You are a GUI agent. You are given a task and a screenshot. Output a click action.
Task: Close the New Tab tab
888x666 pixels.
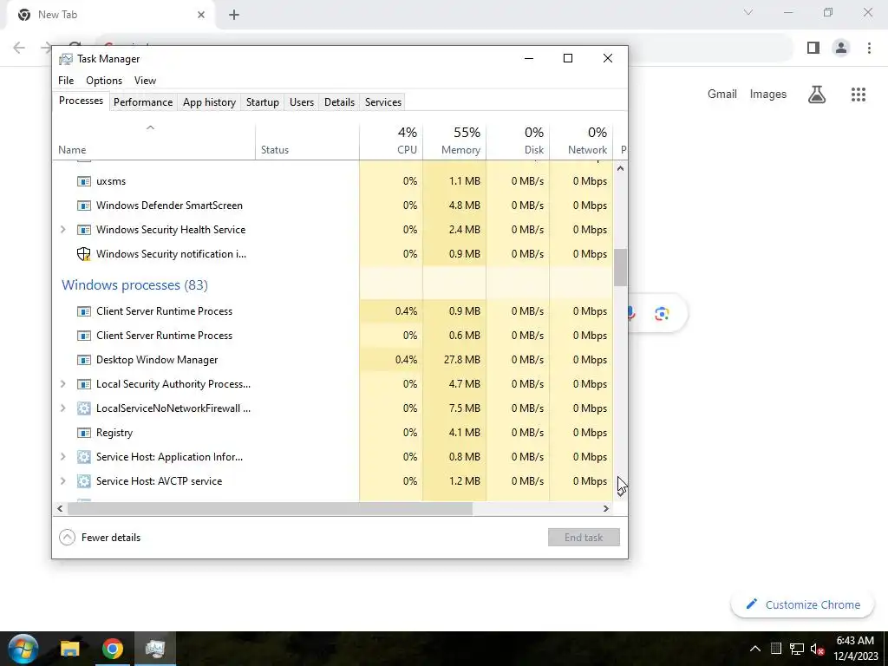pyautogui.click(x=201, y=15)
